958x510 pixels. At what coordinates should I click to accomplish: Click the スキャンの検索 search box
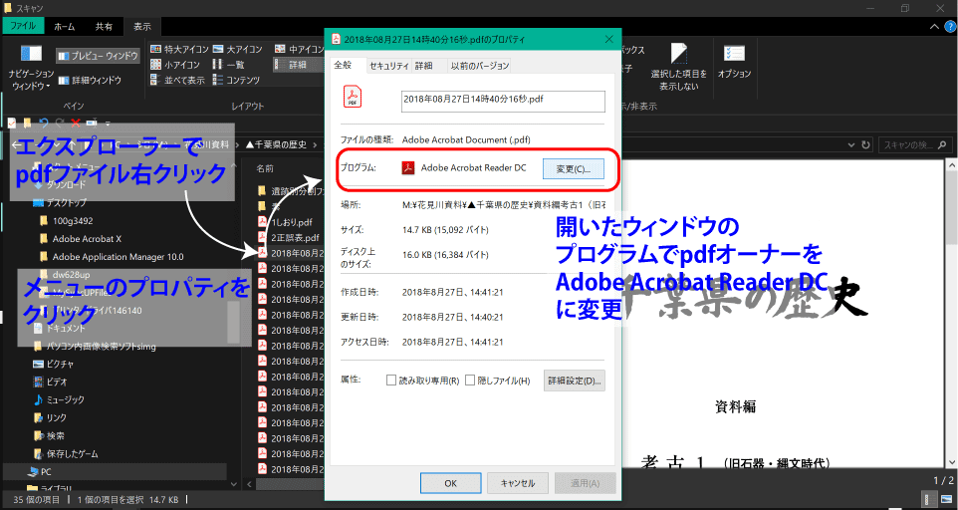[x=914, y=145]
